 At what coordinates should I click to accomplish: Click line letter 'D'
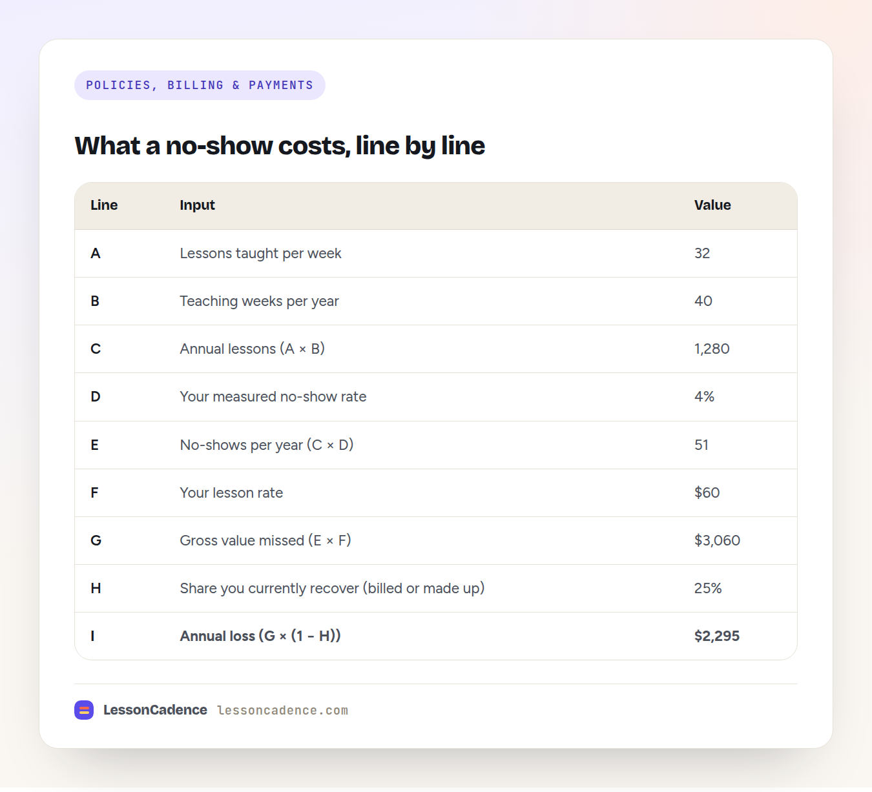96,397
